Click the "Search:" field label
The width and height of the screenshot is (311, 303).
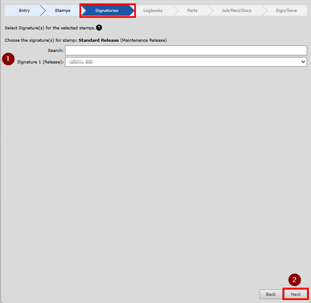(x=55, y=51)
